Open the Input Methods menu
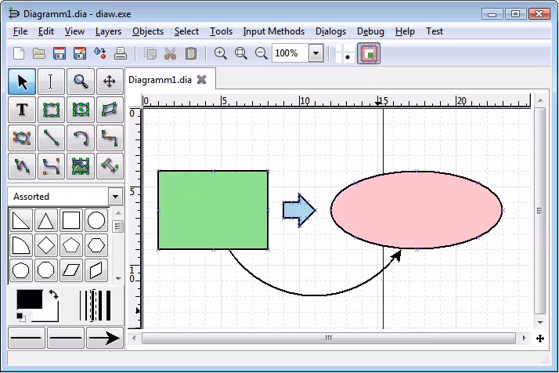 pyautogui.click(x=274, y=32)
